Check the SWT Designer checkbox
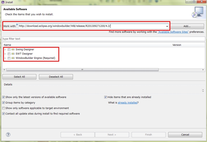The height and width of the screenshot is (142, 207). click(9, 54)
